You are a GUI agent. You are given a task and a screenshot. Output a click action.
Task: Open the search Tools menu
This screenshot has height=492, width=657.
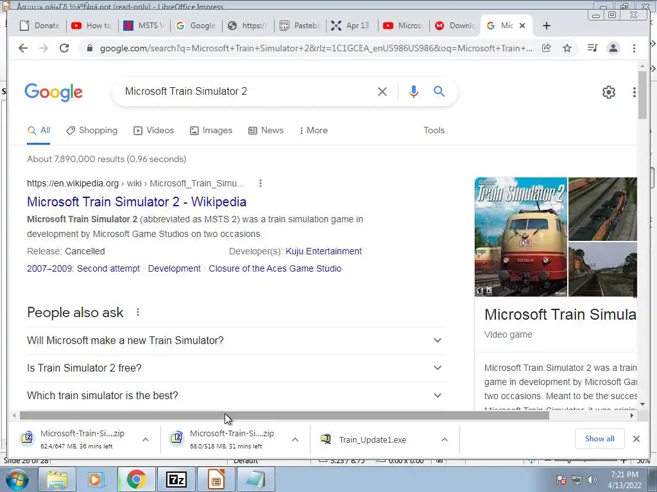pos(434,131)
